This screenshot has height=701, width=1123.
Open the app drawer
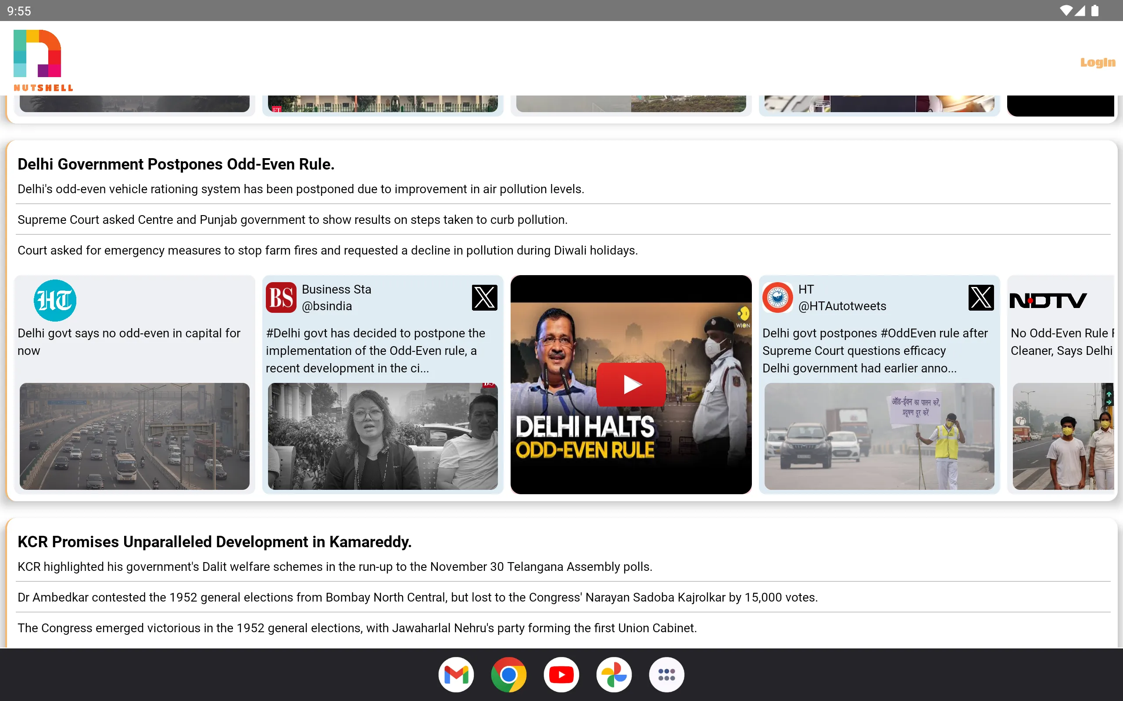666,674
